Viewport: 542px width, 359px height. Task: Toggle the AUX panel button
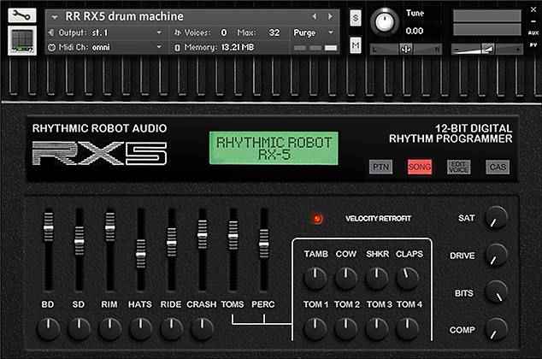pyautogui.click(x=533, y=33)
